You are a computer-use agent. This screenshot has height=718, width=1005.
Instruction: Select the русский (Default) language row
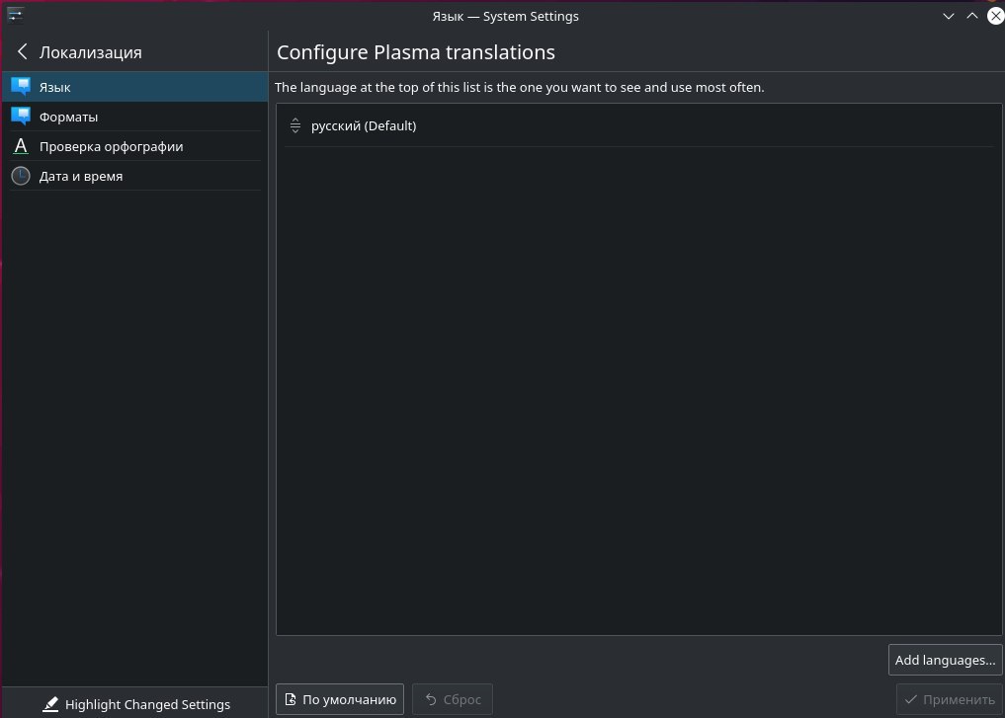(639, 125)
